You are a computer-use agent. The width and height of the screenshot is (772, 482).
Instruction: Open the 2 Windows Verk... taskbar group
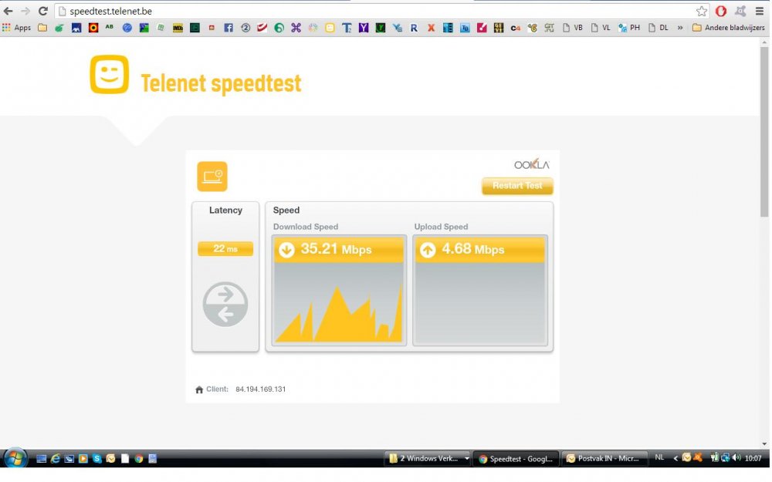428,458
